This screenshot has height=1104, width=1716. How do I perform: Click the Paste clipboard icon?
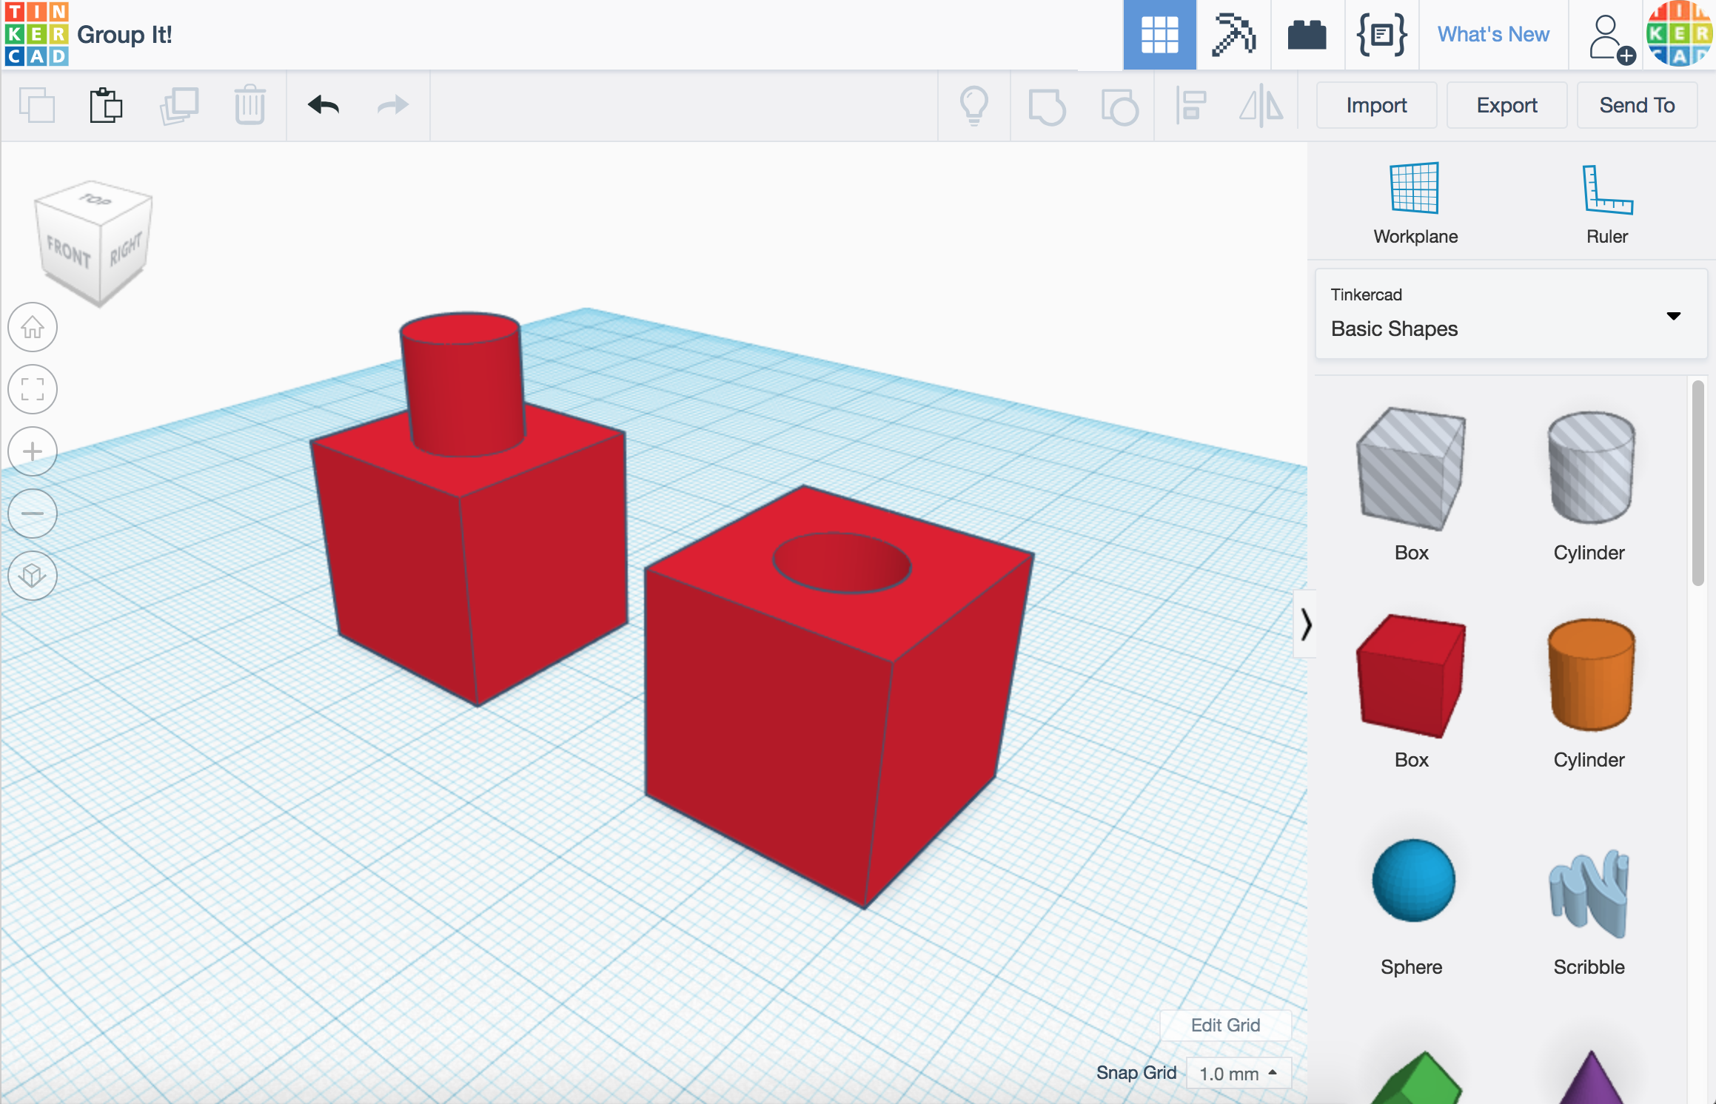[x=106, y=105]
